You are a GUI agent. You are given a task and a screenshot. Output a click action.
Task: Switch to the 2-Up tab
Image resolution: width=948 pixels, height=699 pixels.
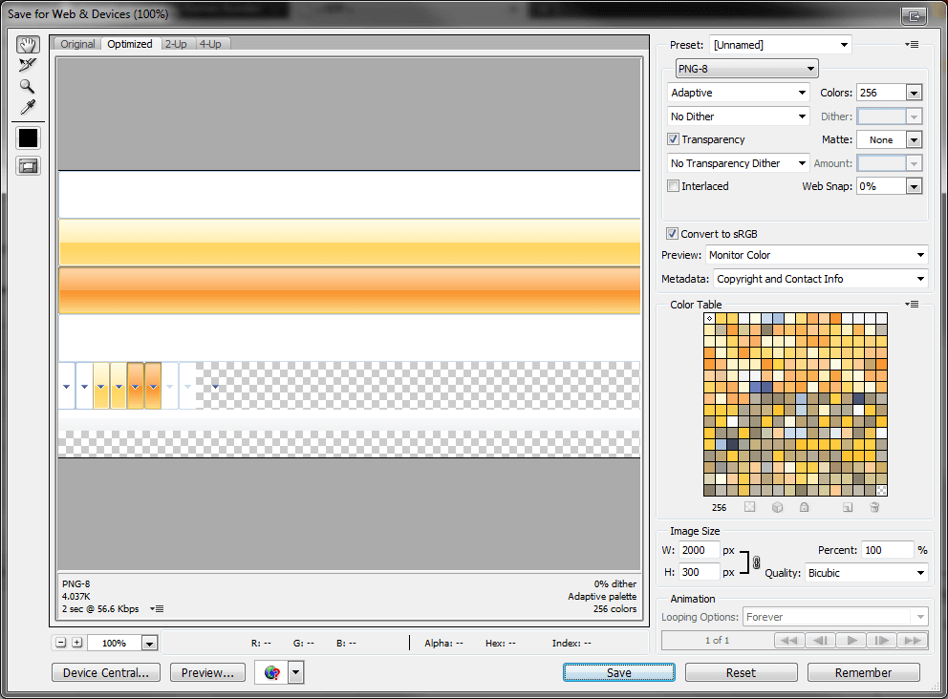point(176,43)
